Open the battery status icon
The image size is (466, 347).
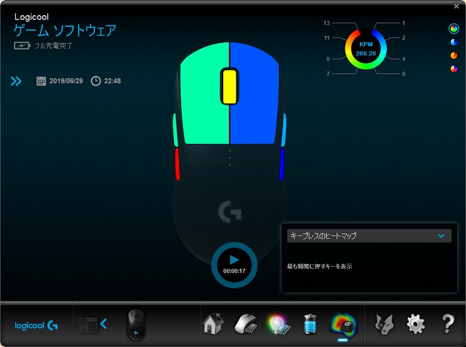point(310,324)
